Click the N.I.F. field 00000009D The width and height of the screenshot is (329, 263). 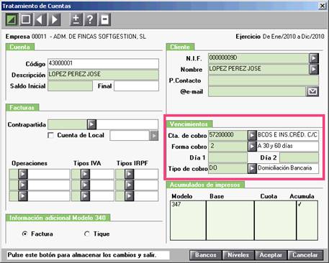coord(258,58)
